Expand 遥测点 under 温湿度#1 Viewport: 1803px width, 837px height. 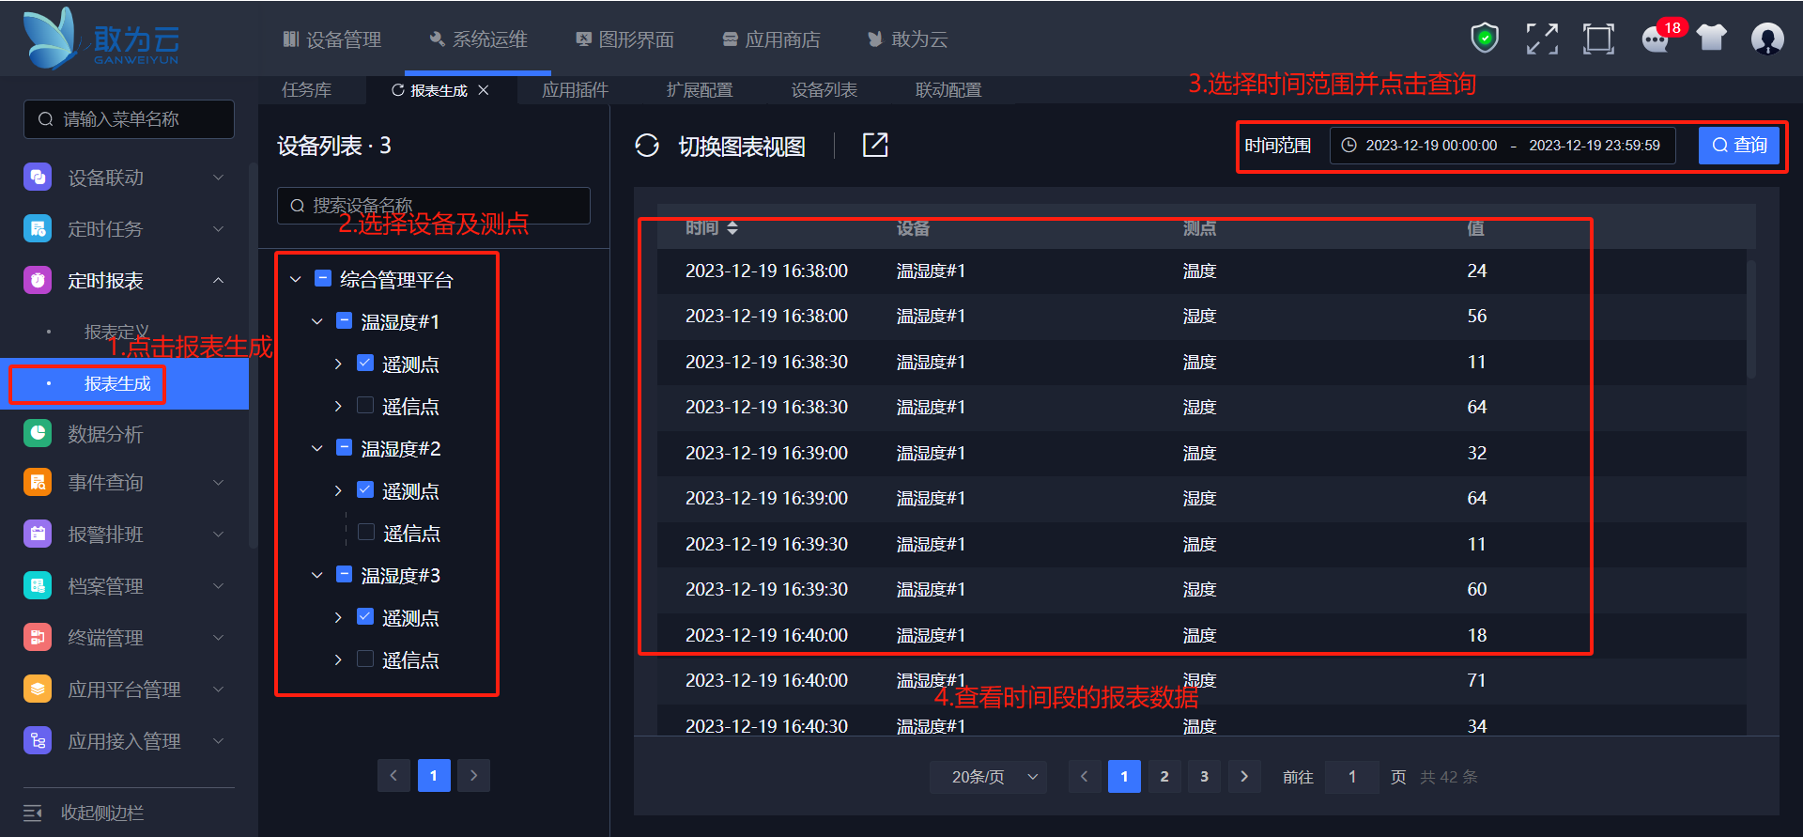point(338,364)
